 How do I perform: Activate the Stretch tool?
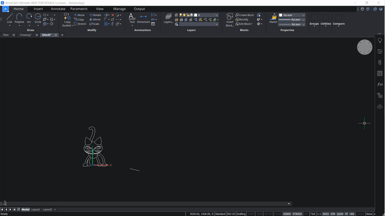(80, 24)
